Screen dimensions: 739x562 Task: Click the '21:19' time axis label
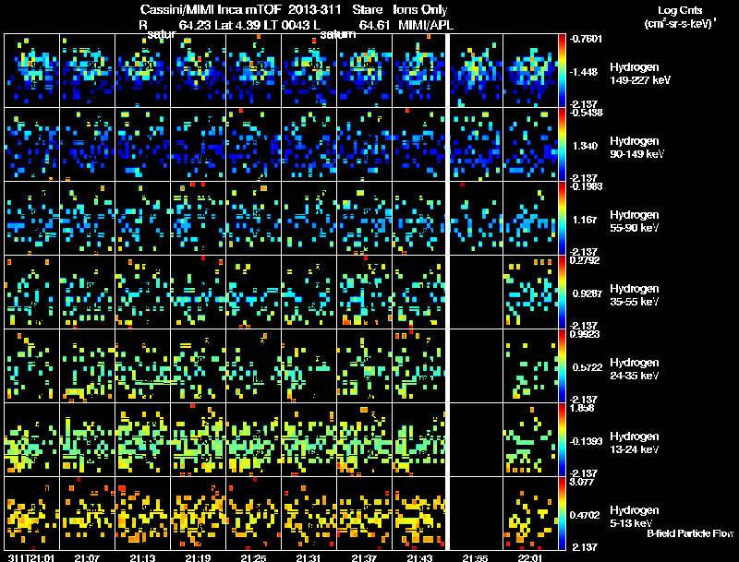pos(198,557)
